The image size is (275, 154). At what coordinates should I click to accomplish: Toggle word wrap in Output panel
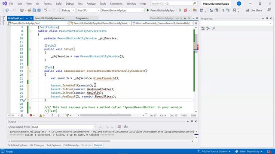coord(126,127)
